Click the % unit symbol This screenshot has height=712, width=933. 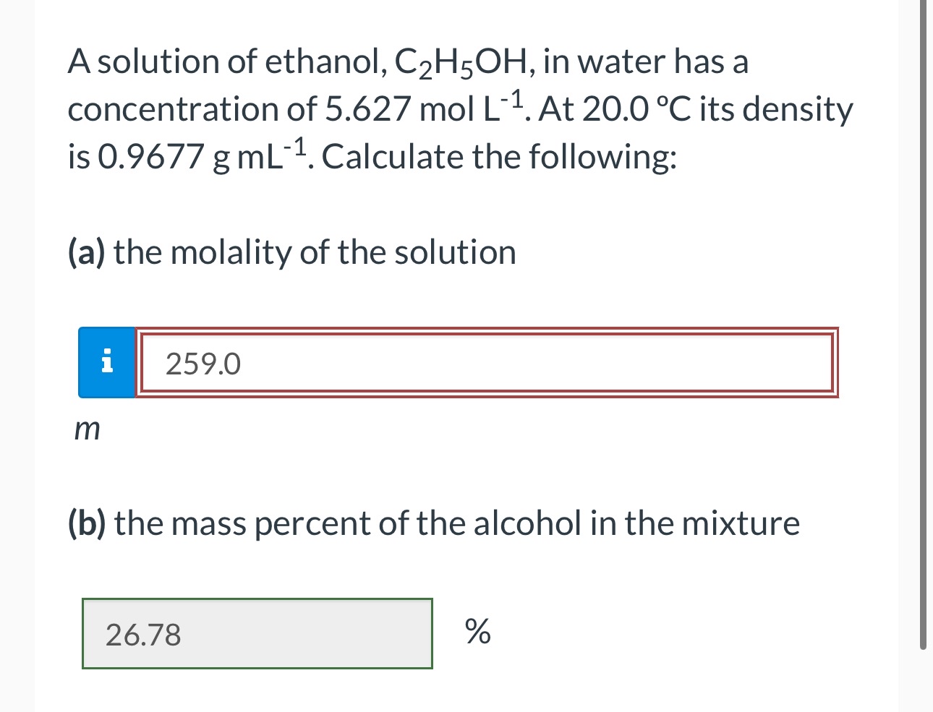click(477, 632)
